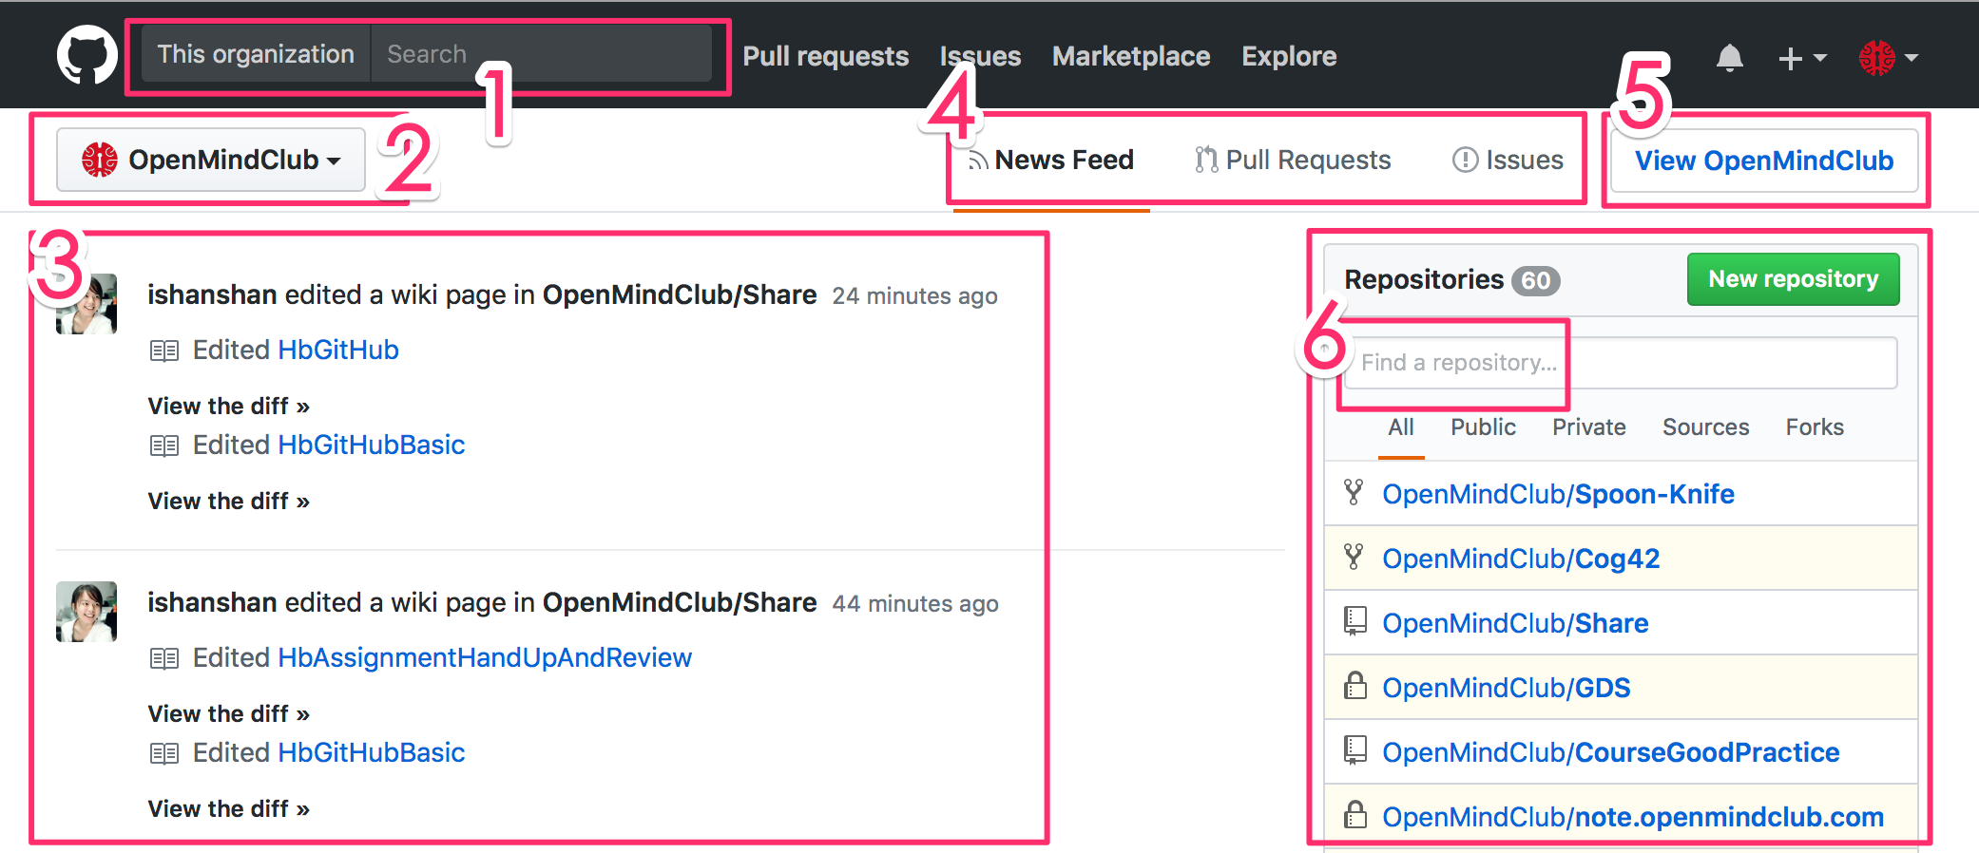Open OpenMindClub/Share repository in list
This screenshot has width=1979, height=853.
1515,623
